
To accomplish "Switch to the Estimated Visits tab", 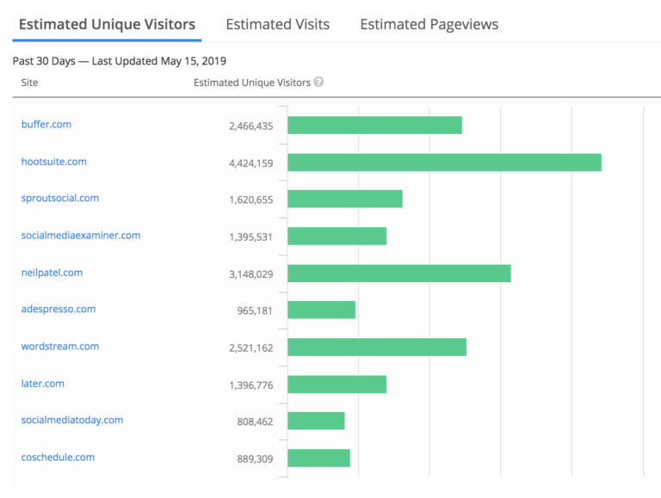I will point(278,24).
